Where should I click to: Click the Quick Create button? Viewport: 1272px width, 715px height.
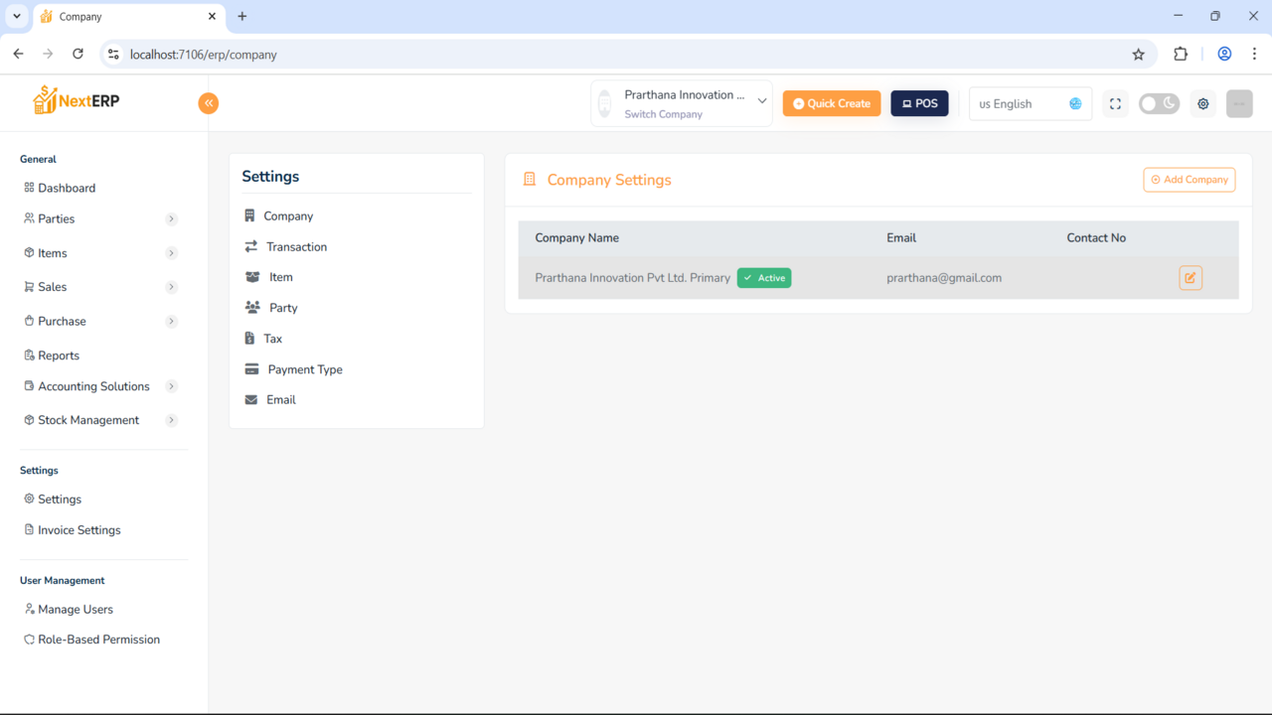pos(832,103)
